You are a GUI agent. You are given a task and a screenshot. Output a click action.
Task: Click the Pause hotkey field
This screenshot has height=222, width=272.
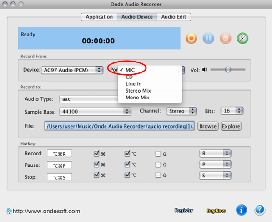pyautogui.click(x=59, y=165)
